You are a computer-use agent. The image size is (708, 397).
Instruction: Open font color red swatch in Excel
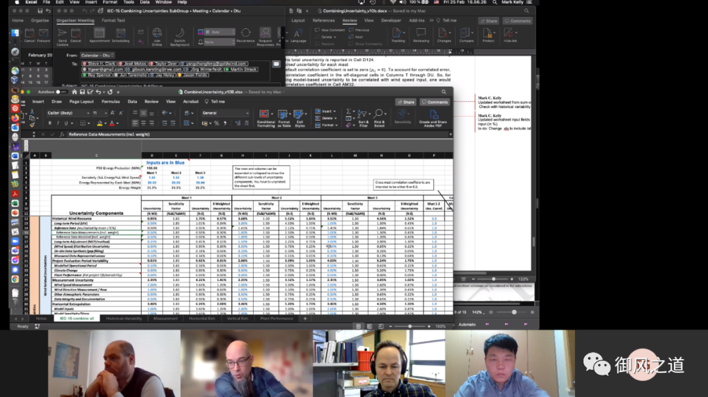coord(111,123)
